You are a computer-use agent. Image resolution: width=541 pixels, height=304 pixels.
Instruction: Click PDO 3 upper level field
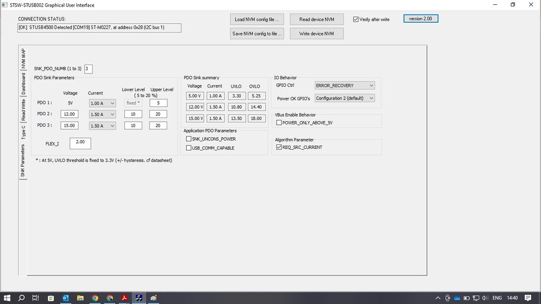click(x=158, y=125)
